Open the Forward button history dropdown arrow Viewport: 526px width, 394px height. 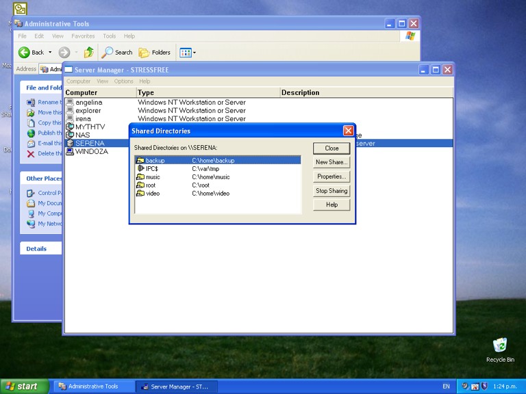tap(76, 52)
